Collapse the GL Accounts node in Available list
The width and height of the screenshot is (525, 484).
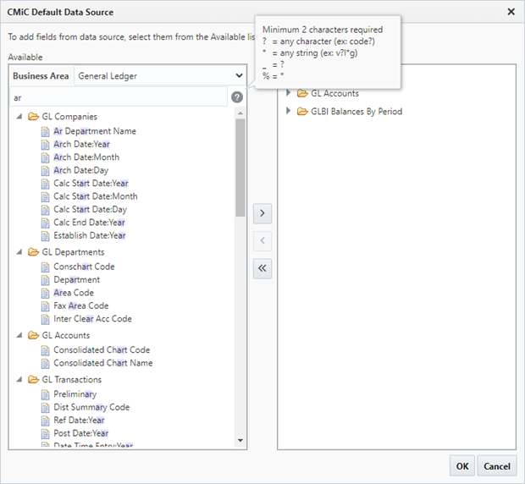[19, 335]
